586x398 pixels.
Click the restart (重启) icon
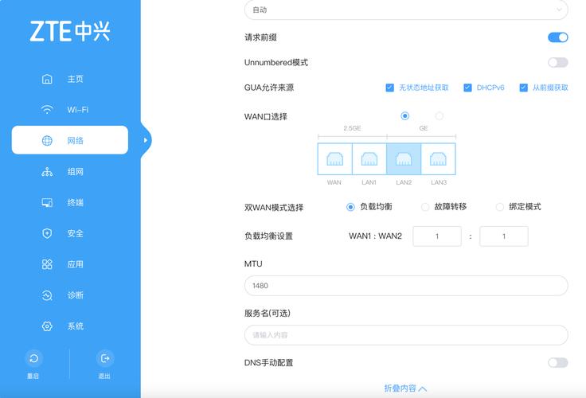point(33,358)
